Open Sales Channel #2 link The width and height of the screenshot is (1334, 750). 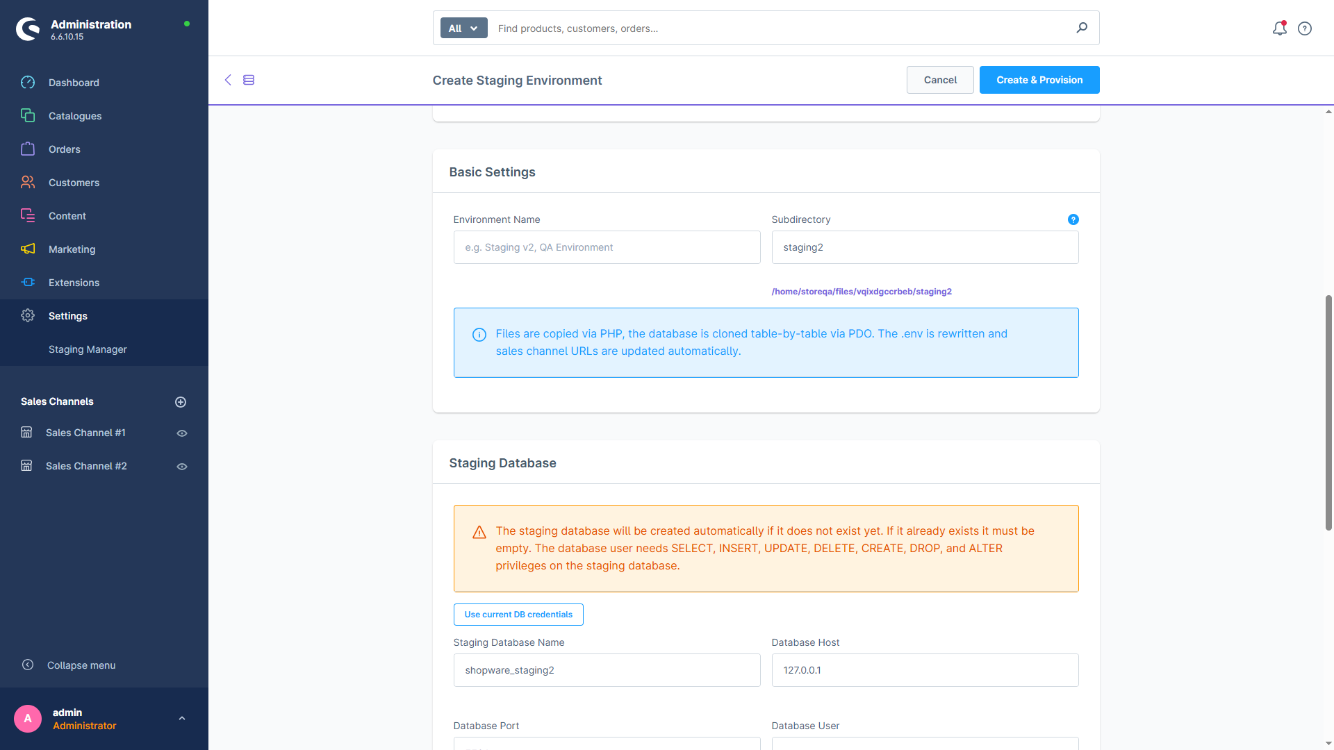pos(86,466)
